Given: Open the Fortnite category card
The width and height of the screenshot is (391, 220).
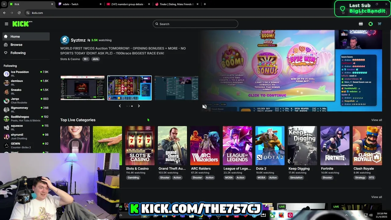Looking at the screenshot, I should pyautogui.click(x=335, y=146).
